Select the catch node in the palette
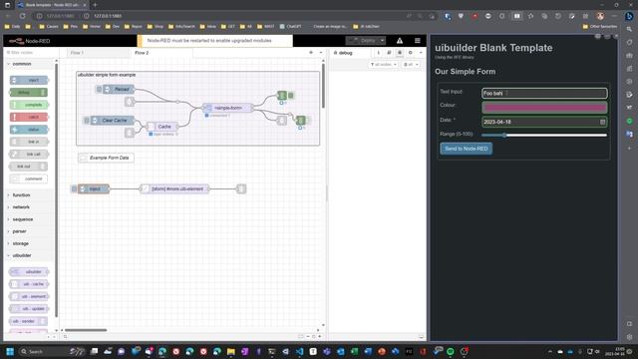This screenshot has height=359, width=638. pyautogui.click(x=29, y=117)
